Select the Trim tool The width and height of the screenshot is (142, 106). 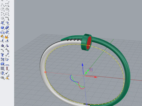(x=2, y=41)
